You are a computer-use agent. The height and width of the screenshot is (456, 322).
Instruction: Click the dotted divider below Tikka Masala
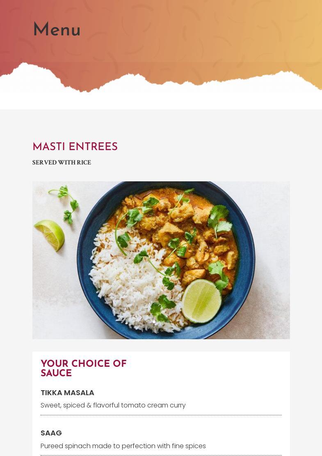tap(161, 415)
